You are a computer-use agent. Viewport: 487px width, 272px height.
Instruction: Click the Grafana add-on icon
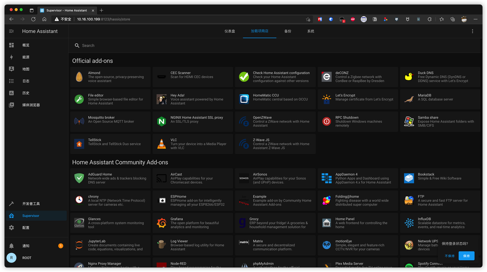tap(161, 223)
